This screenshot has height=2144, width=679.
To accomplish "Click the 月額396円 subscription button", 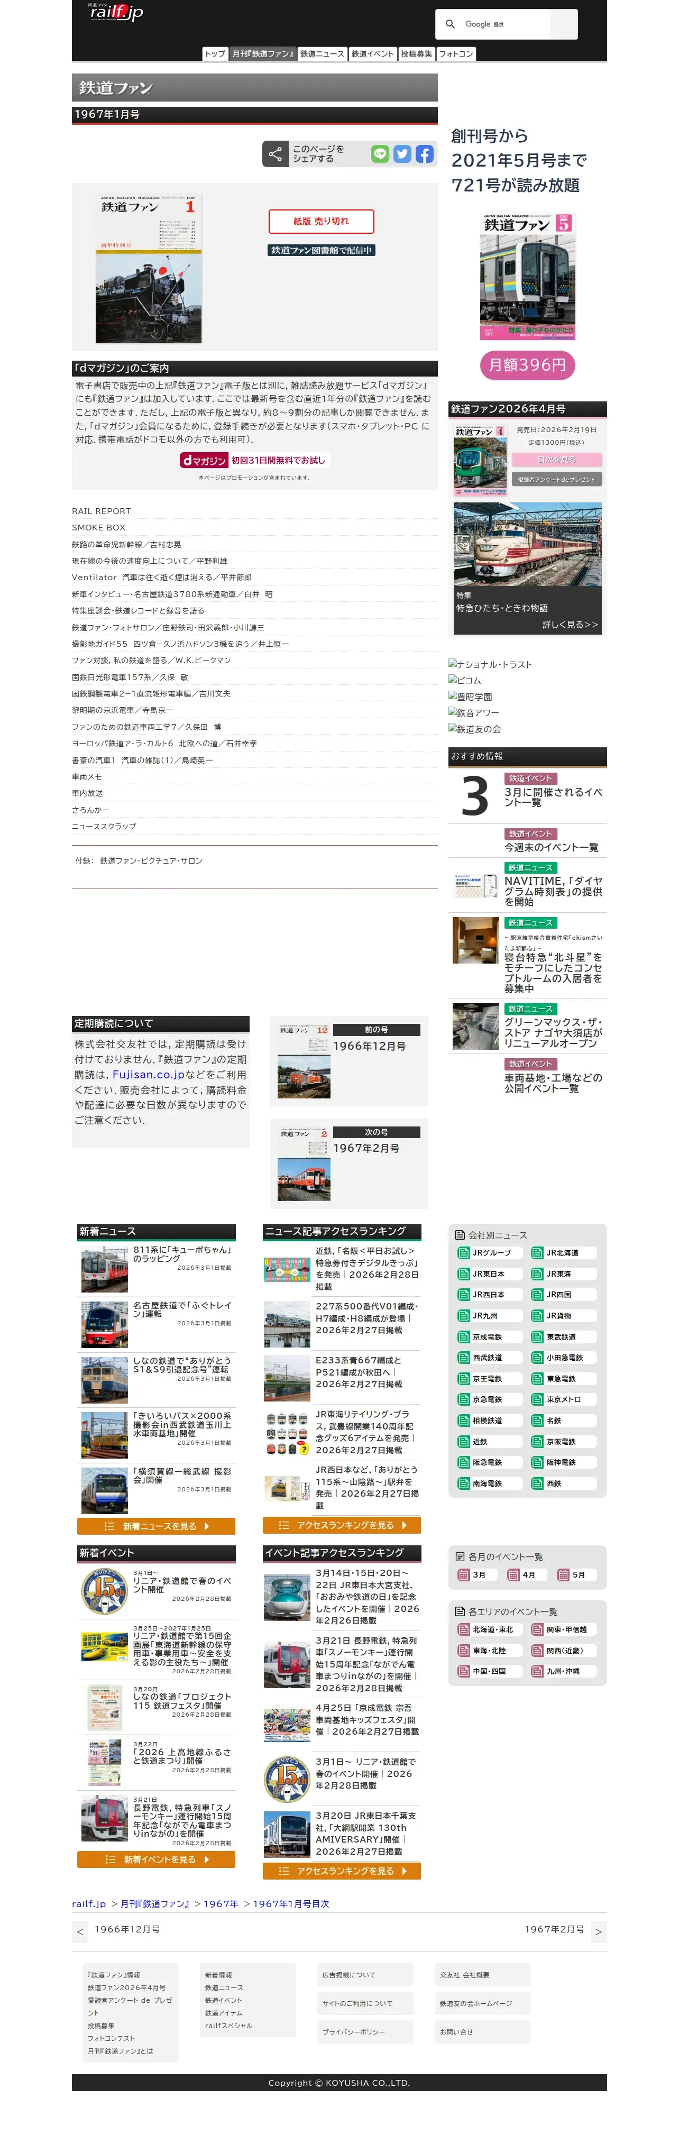I will click(x=528, y=364).
